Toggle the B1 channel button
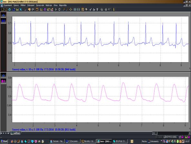 click(x=4, y=81)
